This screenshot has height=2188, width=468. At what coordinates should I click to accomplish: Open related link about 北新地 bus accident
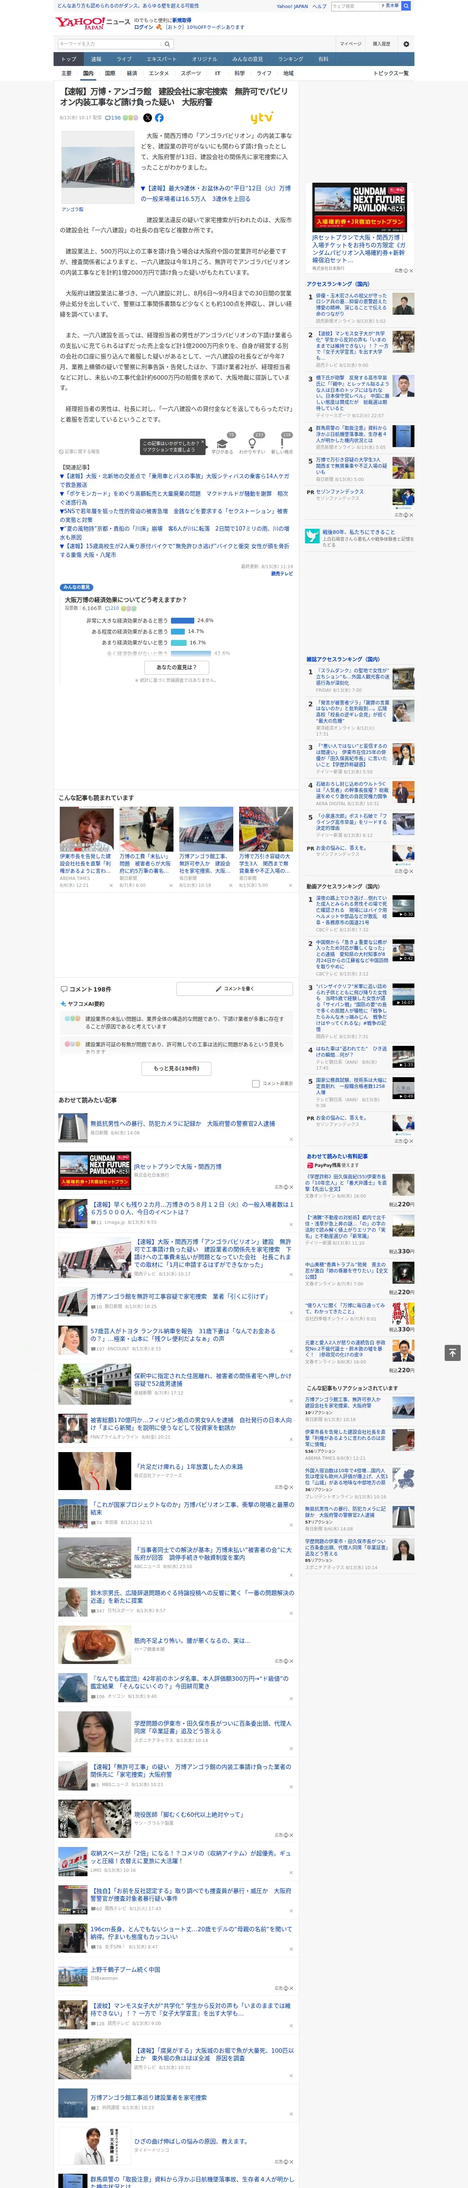coord(174,480)
